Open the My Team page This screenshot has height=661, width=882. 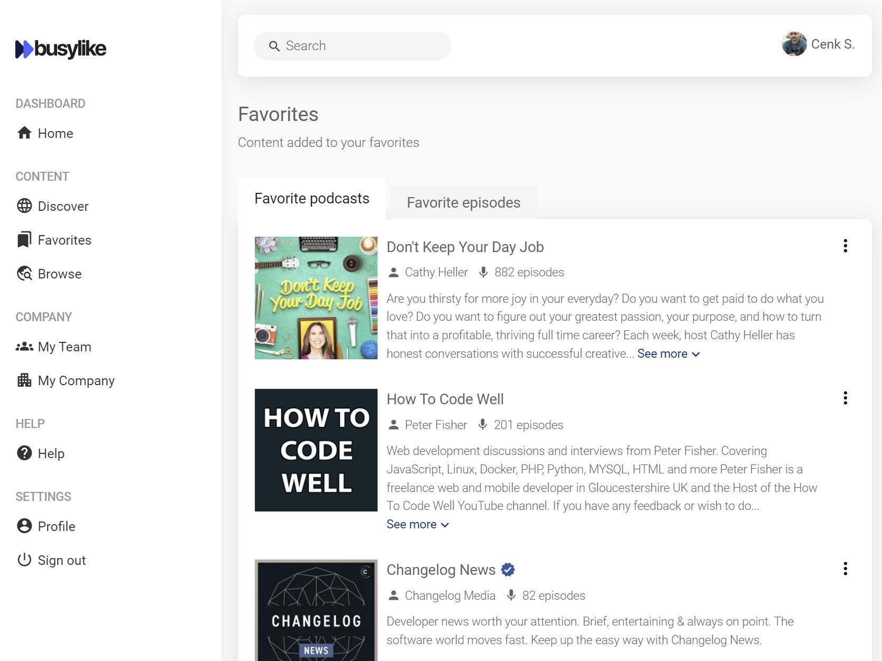(65, 347)
